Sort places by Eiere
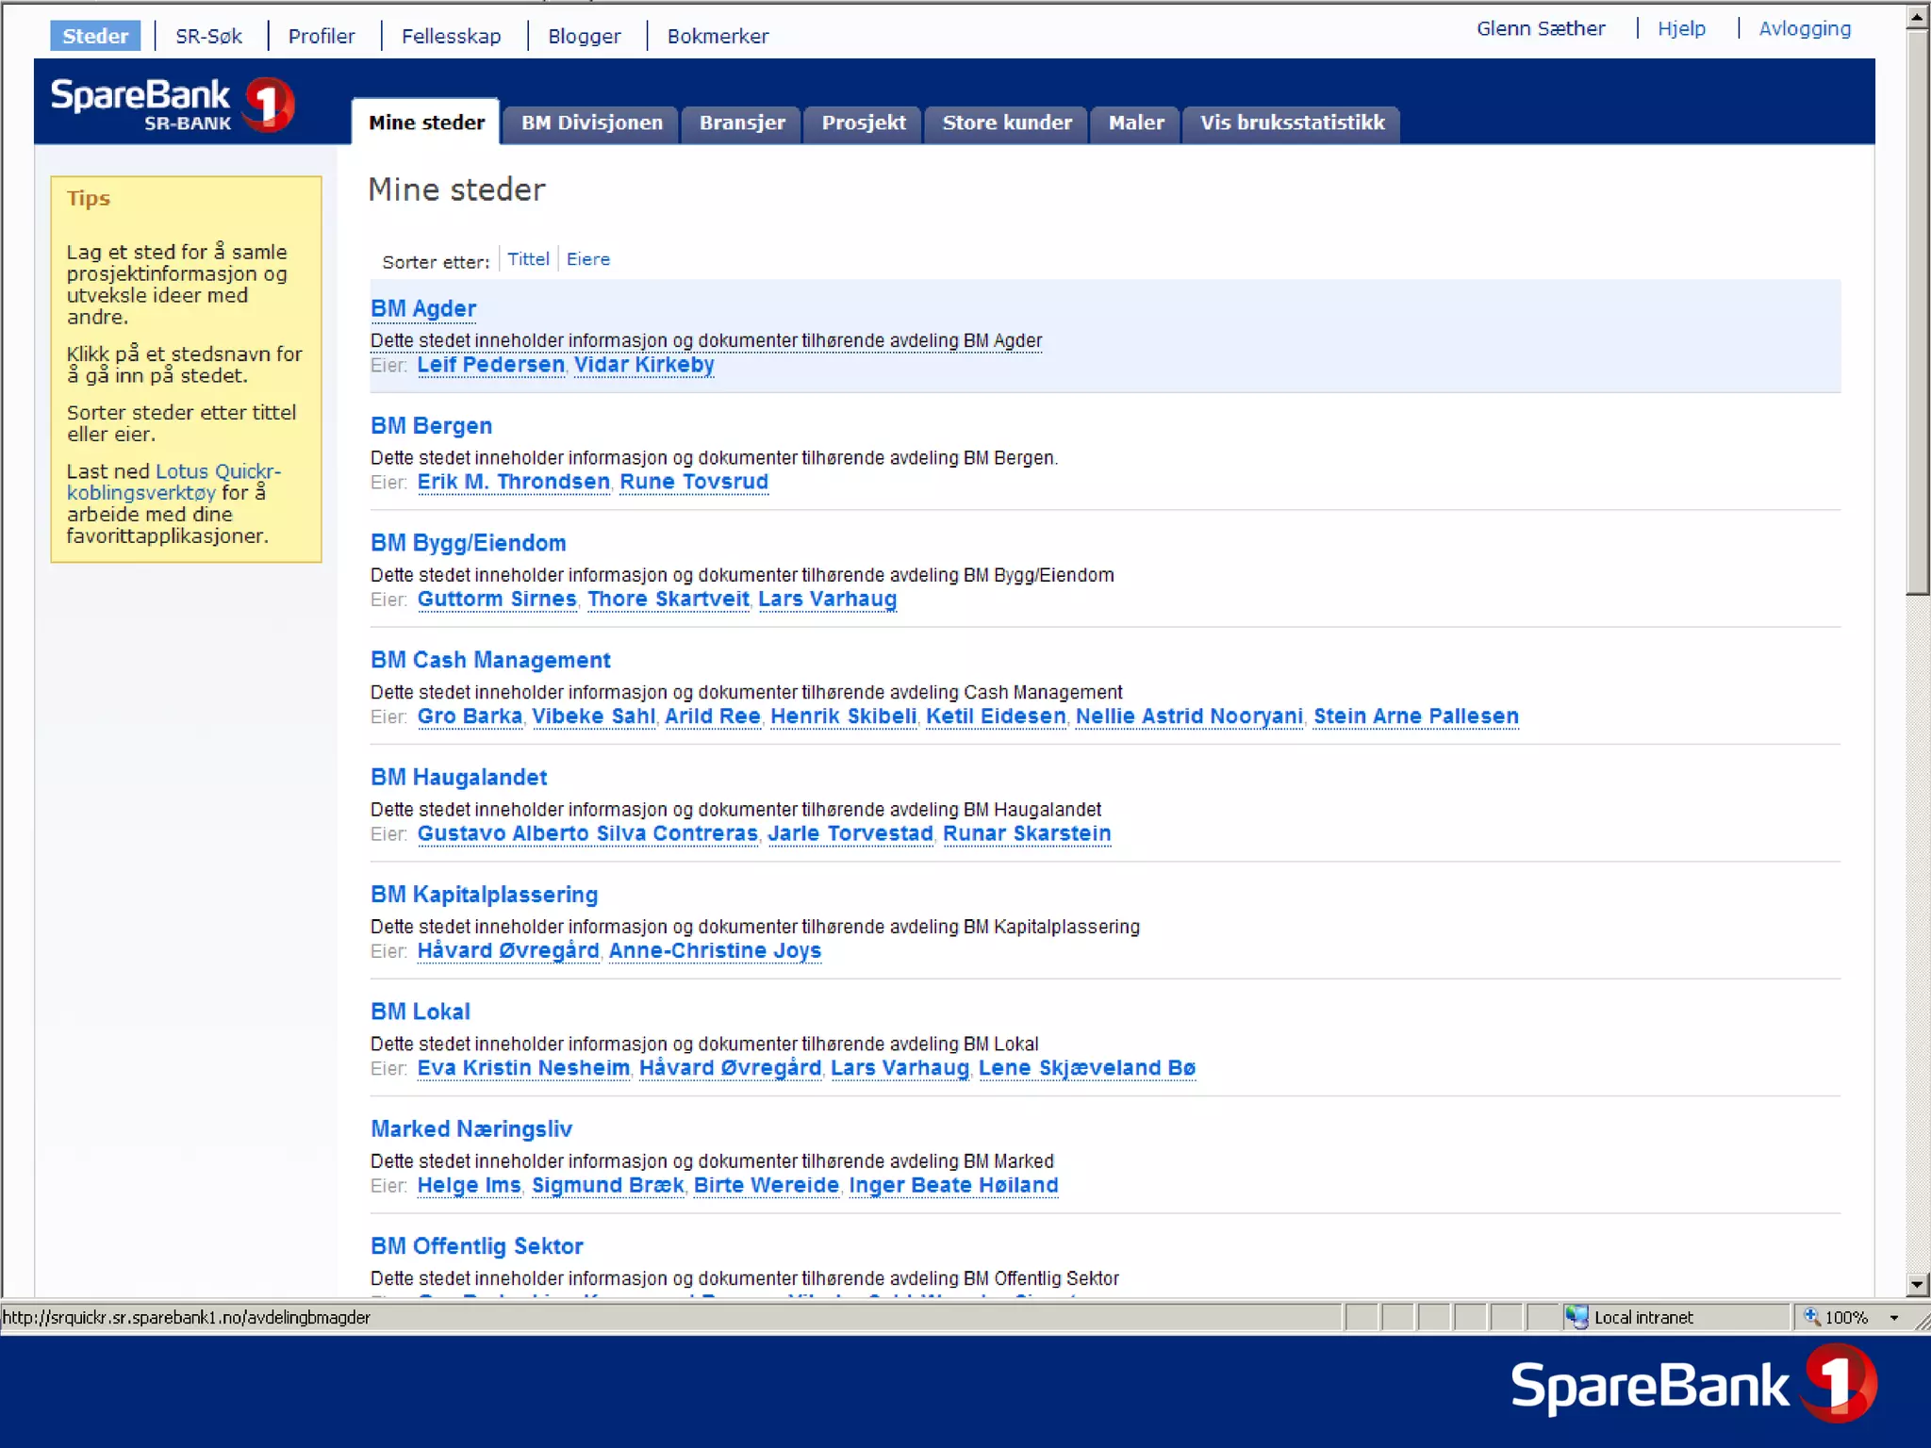 click(587, 259)
